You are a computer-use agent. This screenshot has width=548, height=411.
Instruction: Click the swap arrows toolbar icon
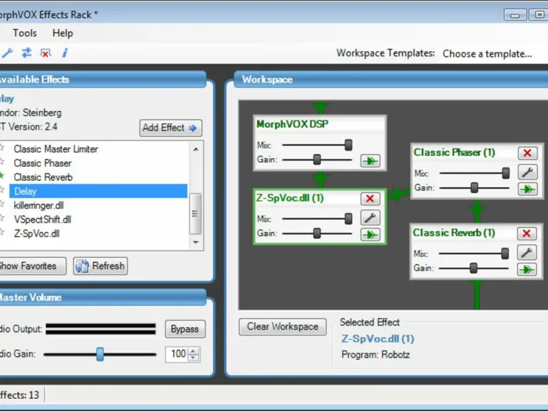tap(27, 53)
